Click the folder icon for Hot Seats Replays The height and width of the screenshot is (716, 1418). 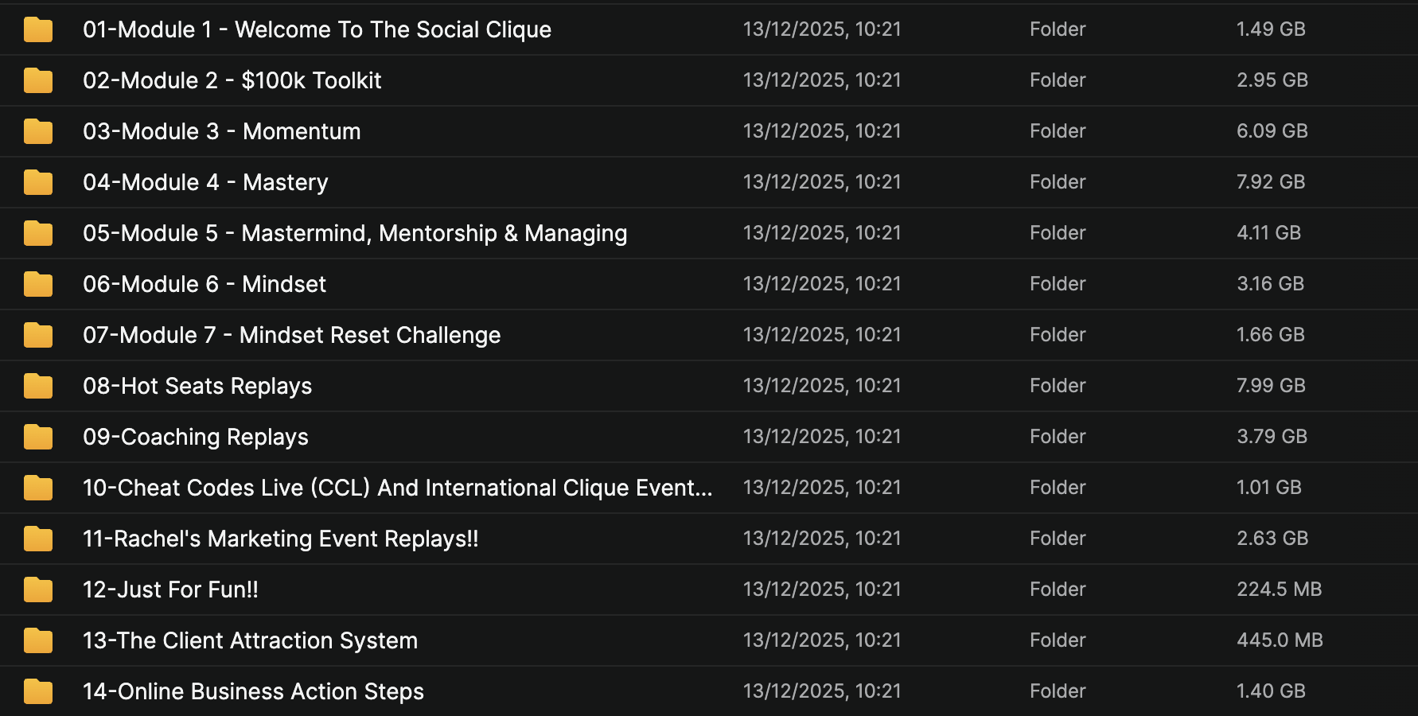coord(38,386)
